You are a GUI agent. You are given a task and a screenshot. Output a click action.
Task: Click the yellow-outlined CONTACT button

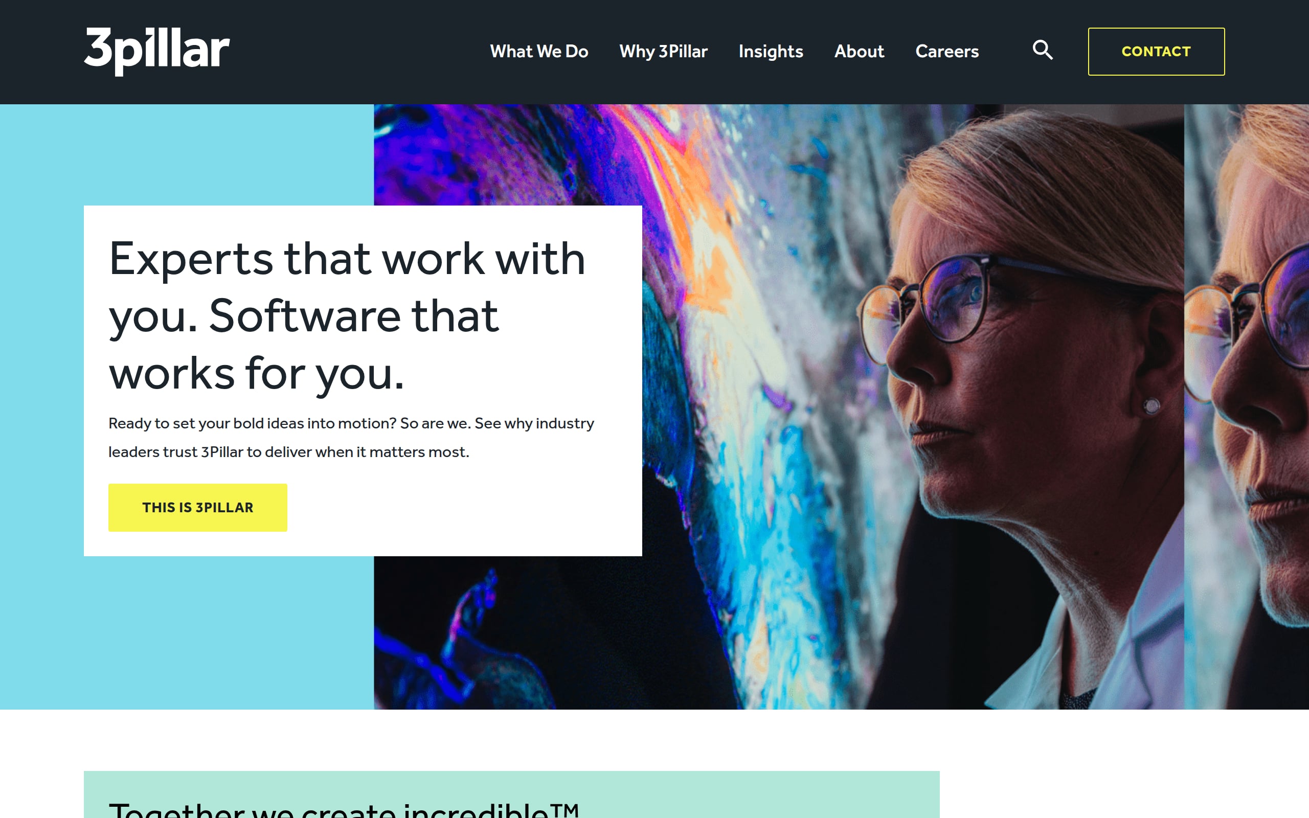[1156, 52]
